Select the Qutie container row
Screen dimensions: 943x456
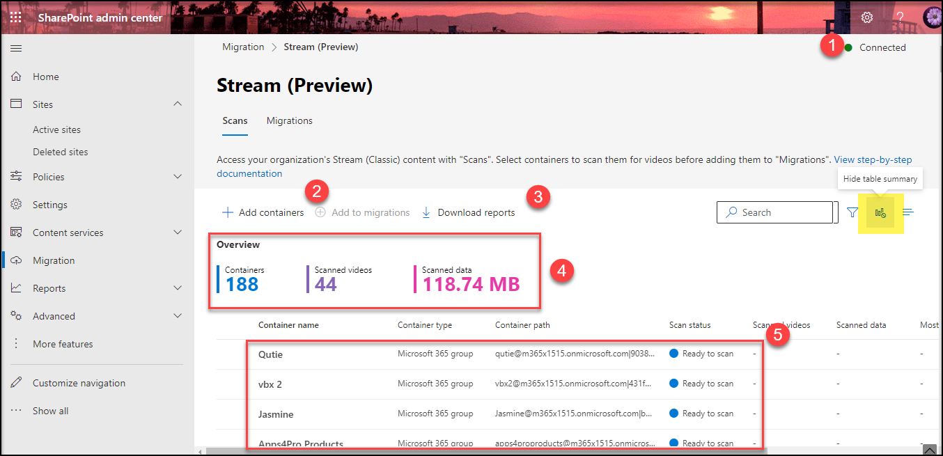coord(271,354)
